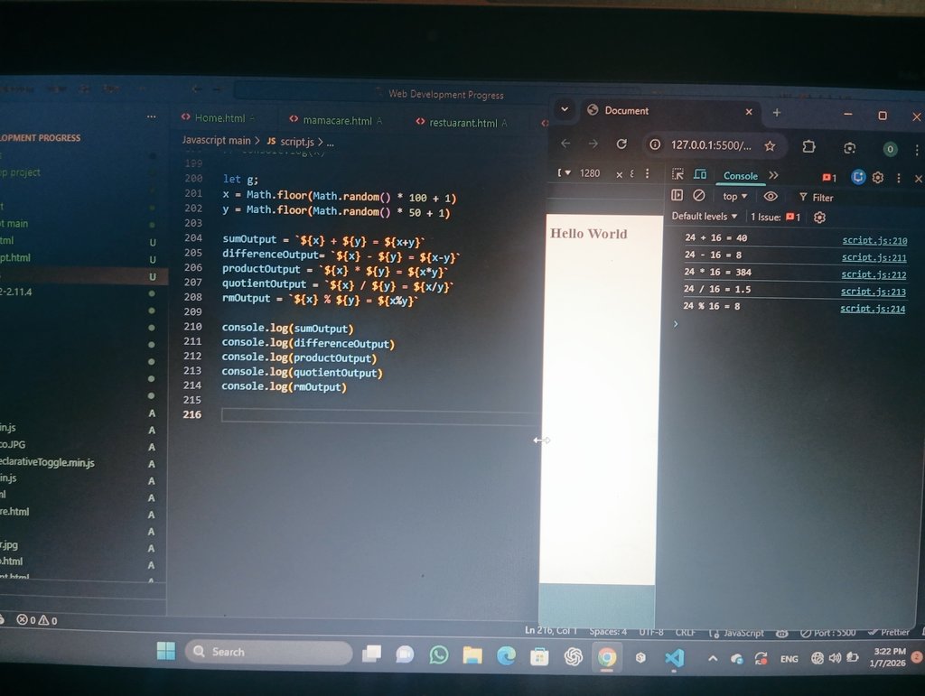Click code line 216 in the editor
The image size is (925, 696).
[379, 415]
